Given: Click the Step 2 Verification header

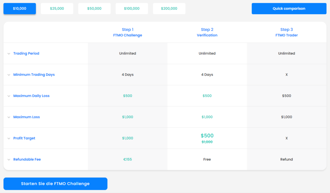Looking at the screenshot, I should pyautogui.click(x=207, y=32).
